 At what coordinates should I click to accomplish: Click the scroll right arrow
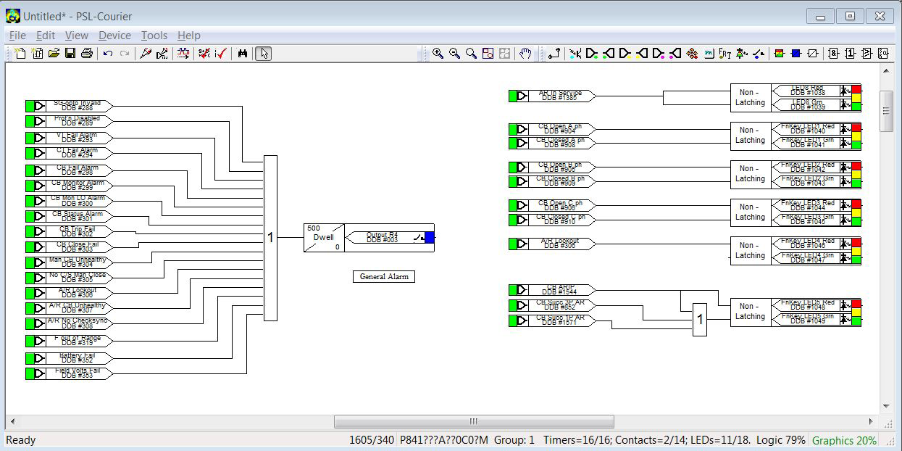[x=872, y=421]
